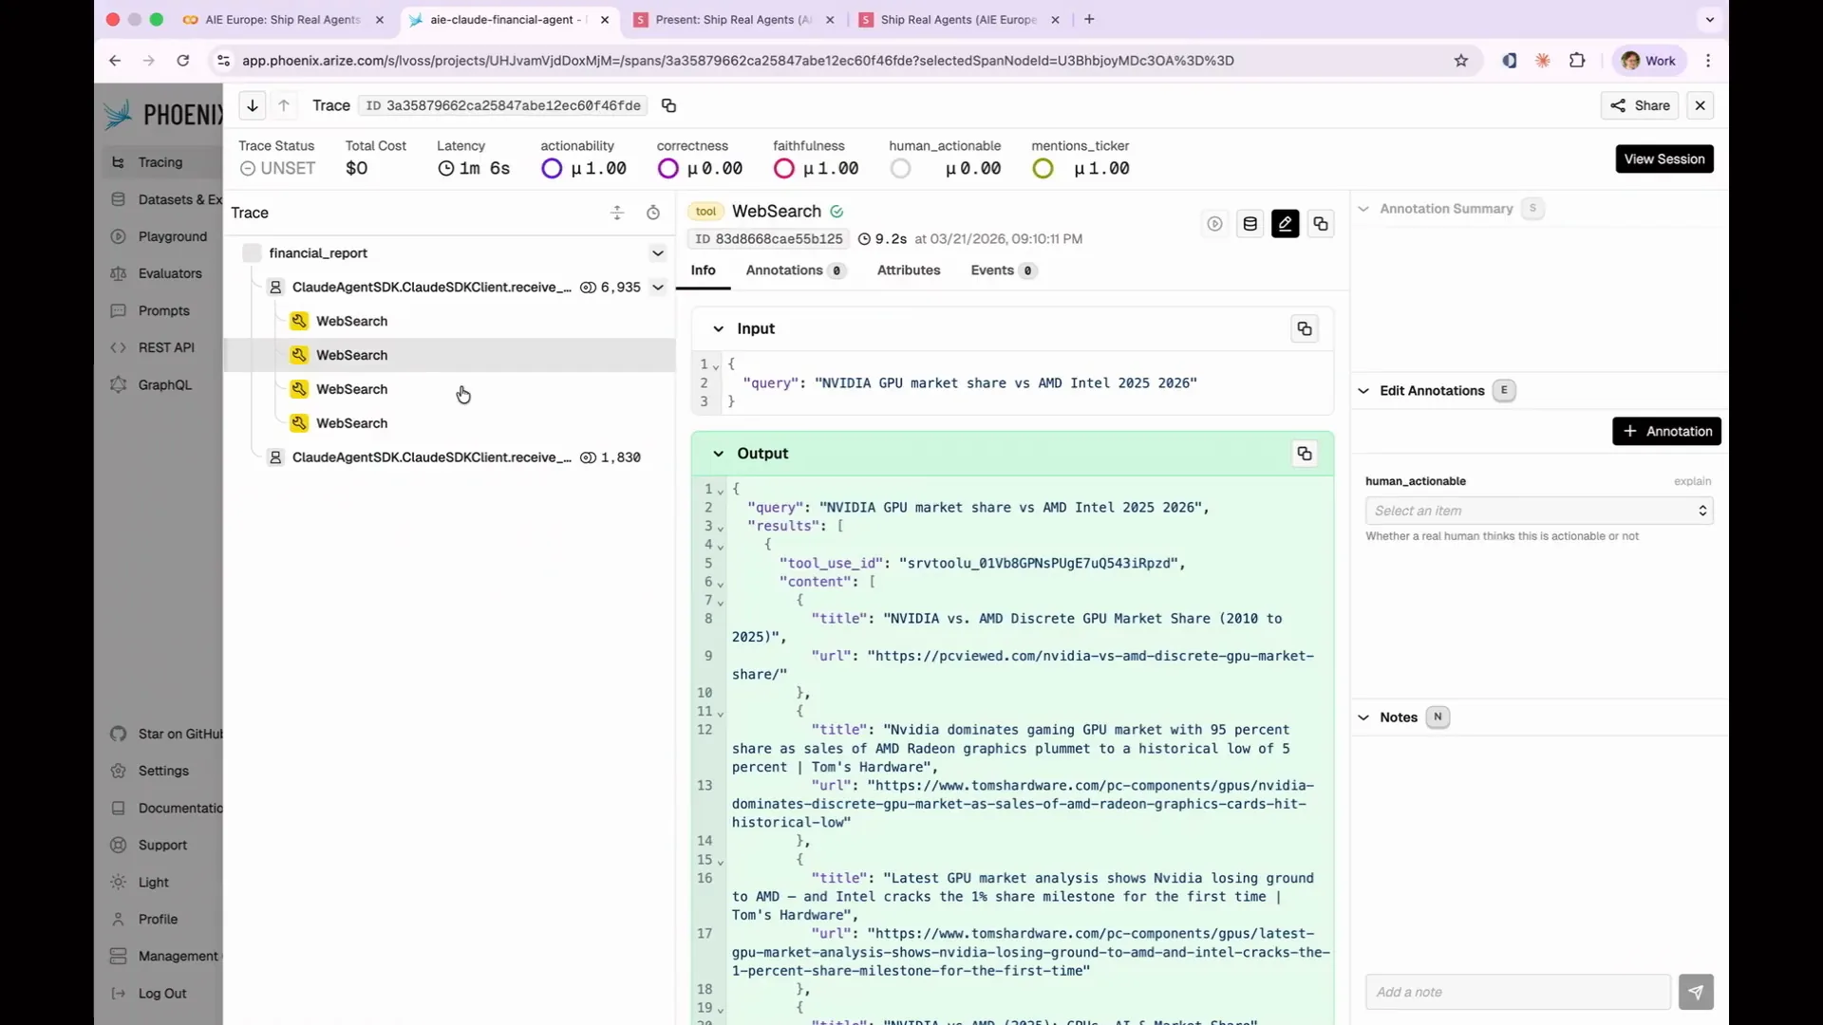Open GraphQL in the sidebar

(163, 384)
